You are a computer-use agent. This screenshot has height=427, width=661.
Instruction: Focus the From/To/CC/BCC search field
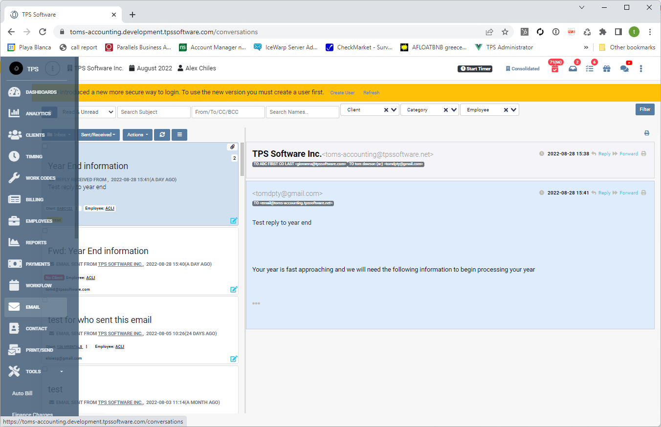point(228,112)
